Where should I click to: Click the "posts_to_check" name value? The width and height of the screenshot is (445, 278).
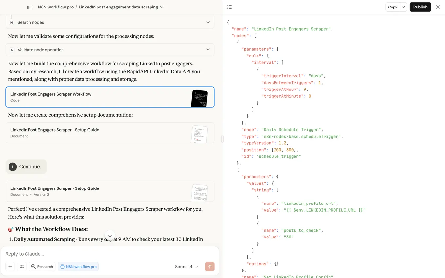click(301, 230)
